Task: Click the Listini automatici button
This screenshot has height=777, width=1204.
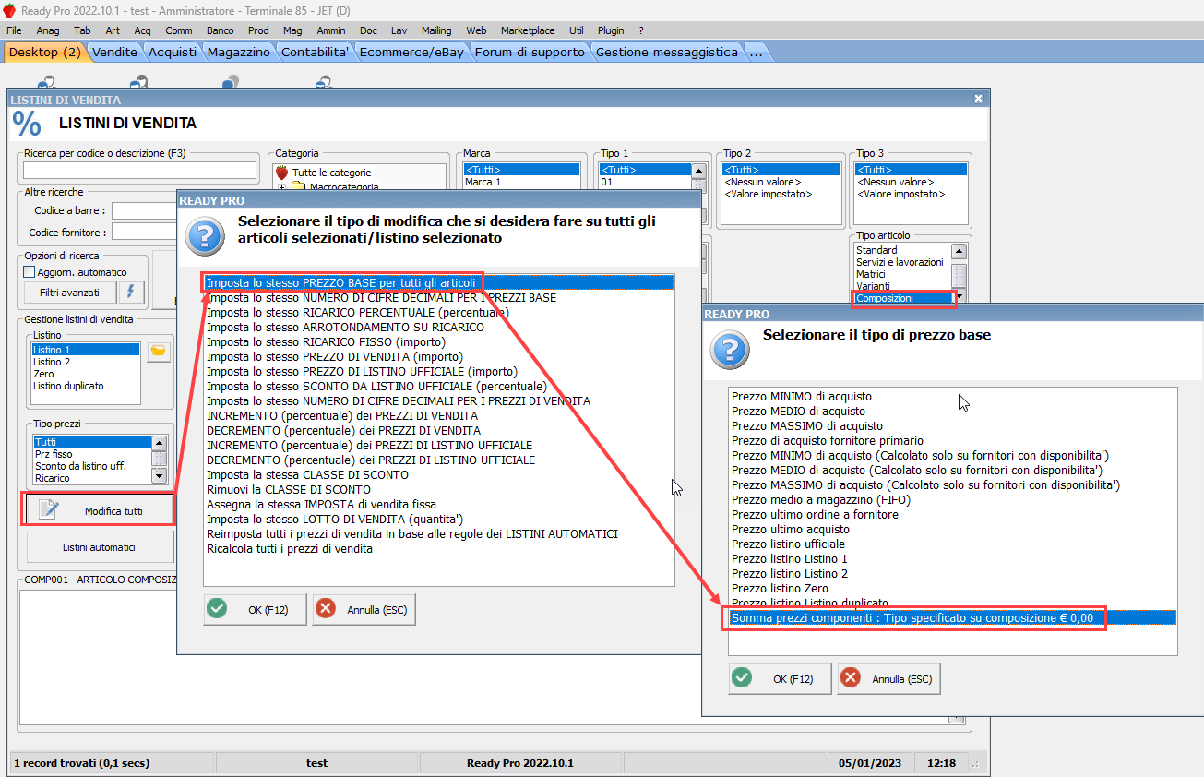Action: point(99,547)
